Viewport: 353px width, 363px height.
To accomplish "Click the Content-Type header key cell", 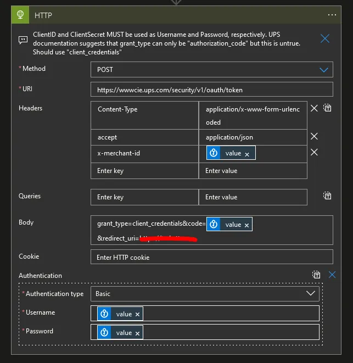I will coord(145,115).
